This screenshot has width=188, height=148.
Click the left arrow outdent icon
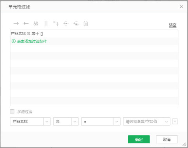click(x=26, y=24)
